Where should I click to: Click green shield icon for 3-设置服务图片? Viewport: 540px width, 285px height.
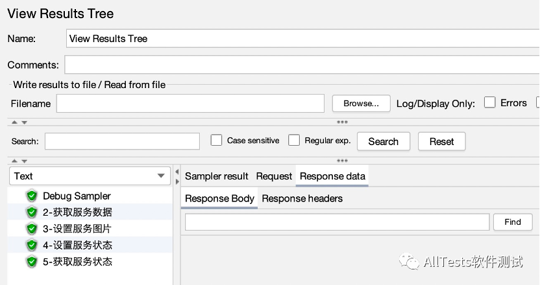pyautogui.click(x=32, y=229)
